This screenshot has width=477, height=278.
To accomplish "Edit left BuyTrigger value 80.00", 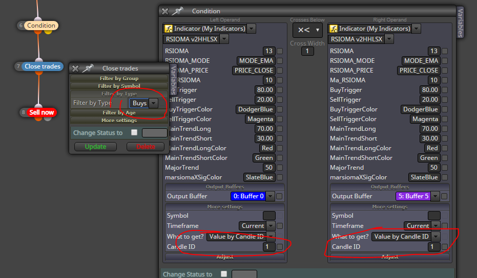I will click(x=265, y=90).
